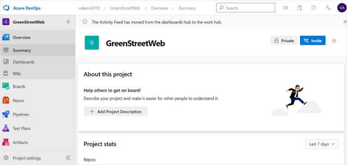The height and width of the screenshot is (165, 347).
Task: Open the Repos hub icon
Action: (x=6, y=100)
